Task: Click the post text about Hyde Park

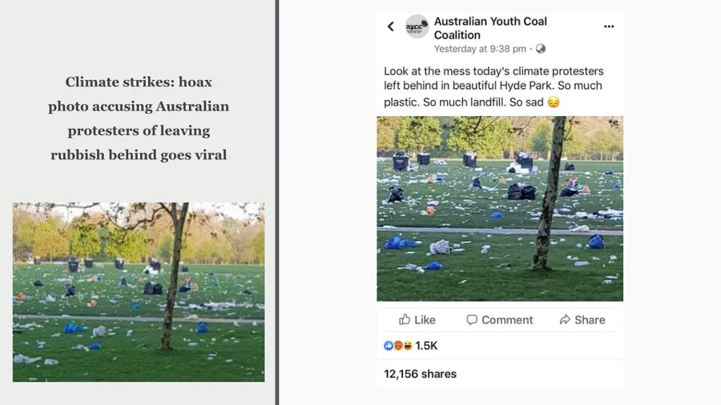Action: pyautogui.click(x=493, y=86)
